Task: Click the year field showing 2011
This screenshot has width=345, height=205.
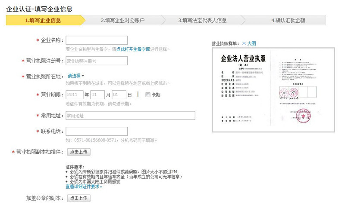Action: (x=74, y=95)
